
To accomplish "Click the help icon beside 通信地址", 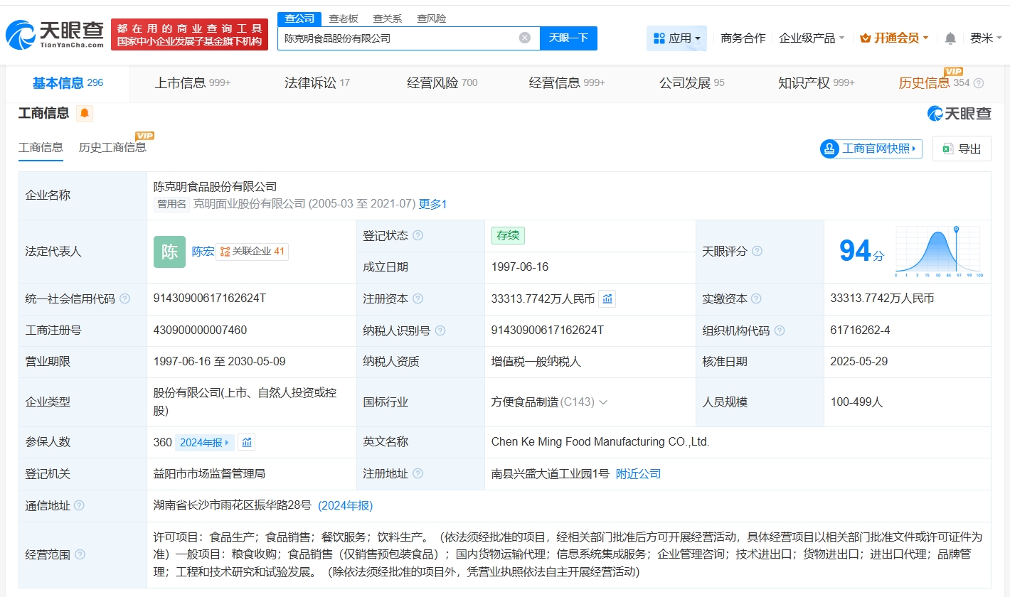I will pos(79,505).
